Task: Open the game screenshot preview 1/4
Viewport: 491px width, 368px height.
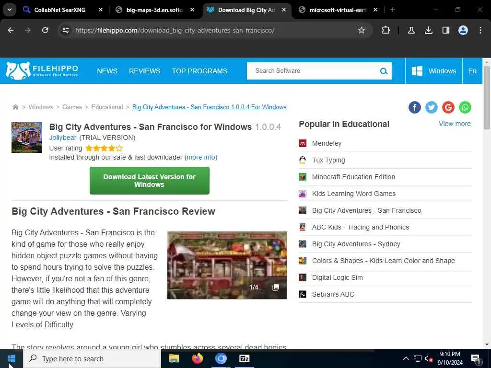Action: click(x=227, y=265)
